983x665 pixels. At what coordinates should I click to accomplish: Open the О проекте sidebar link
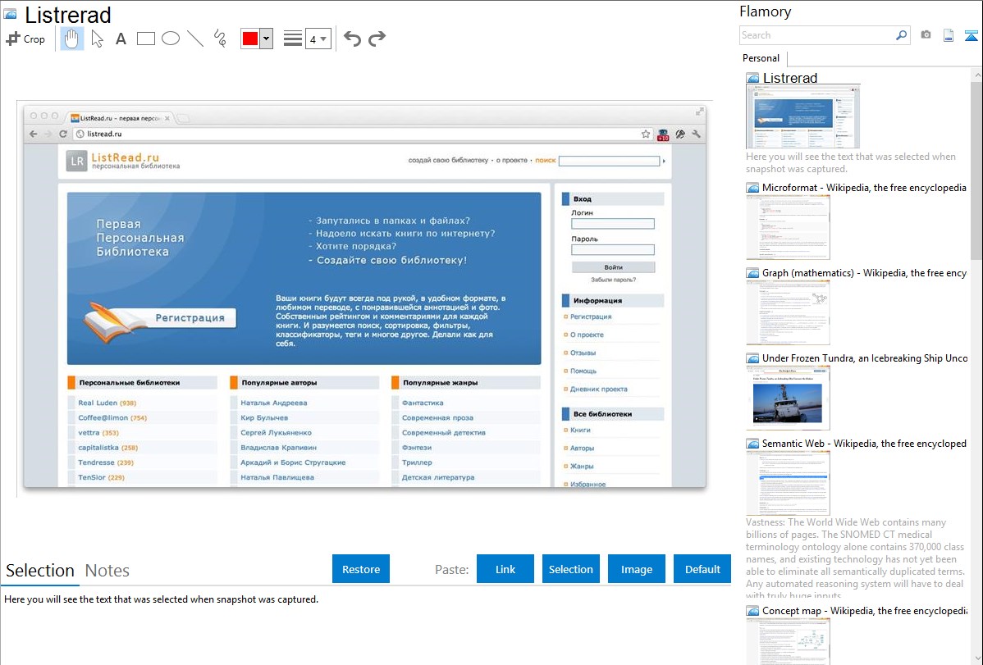click(587, 335)
